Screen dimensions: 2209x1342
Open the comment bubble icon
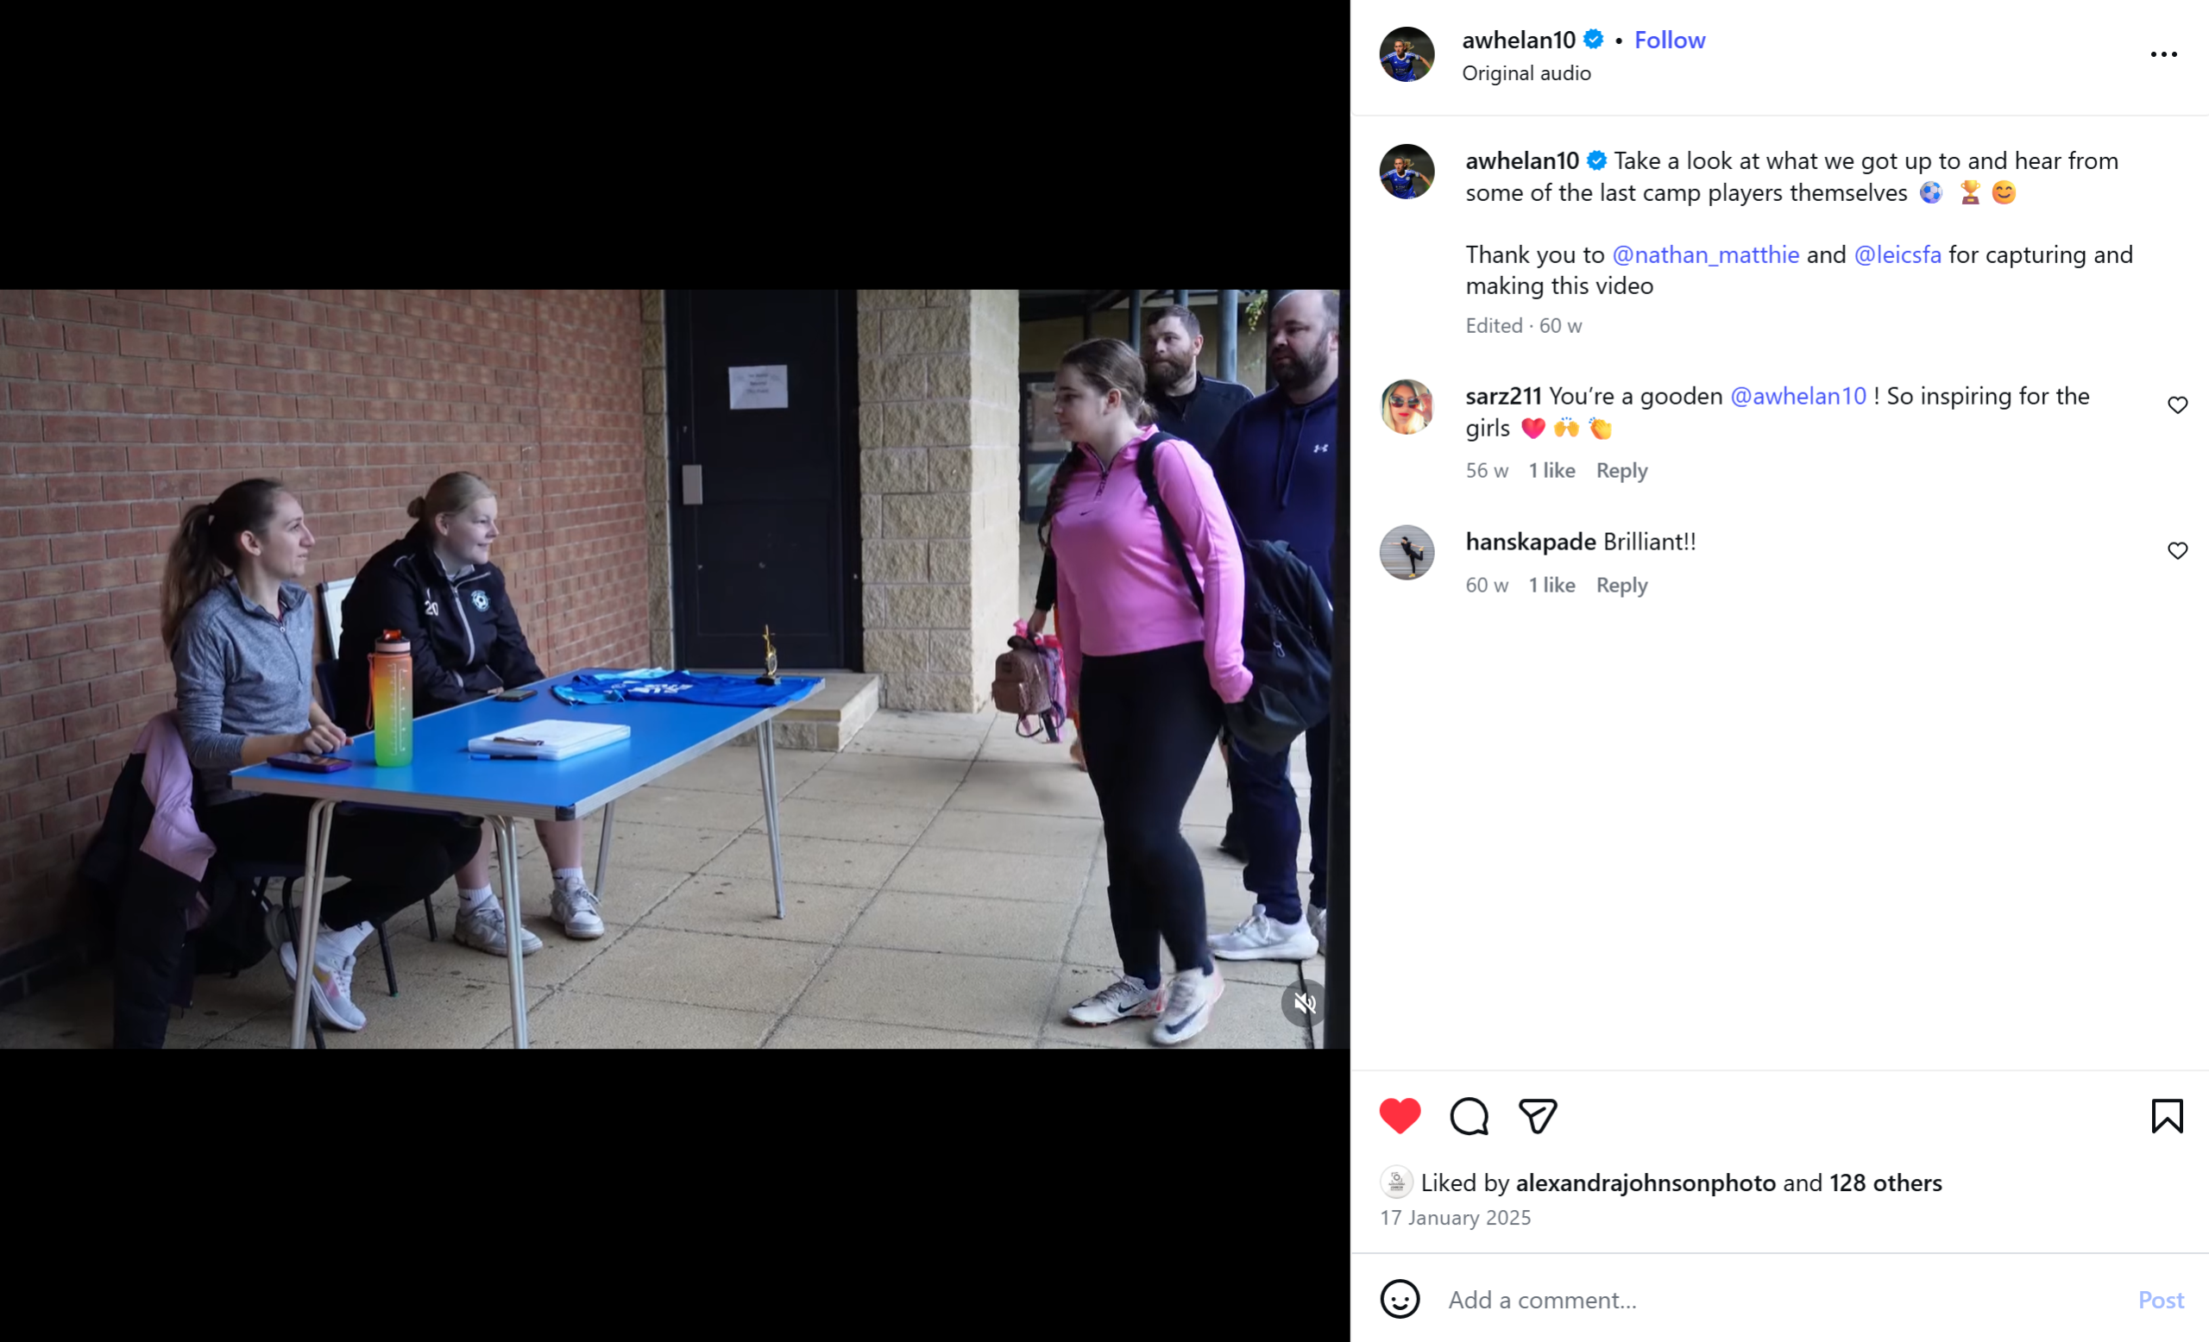pos(1469,1116)
